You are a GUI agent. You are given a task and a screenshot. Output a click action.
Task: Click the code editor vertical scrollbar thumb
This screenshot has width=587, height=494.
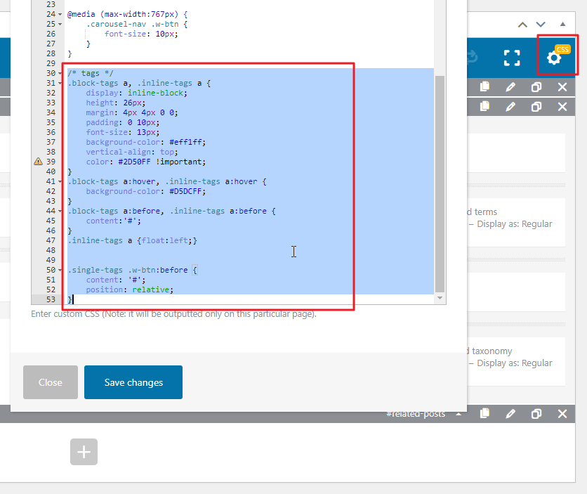[440, 183]
